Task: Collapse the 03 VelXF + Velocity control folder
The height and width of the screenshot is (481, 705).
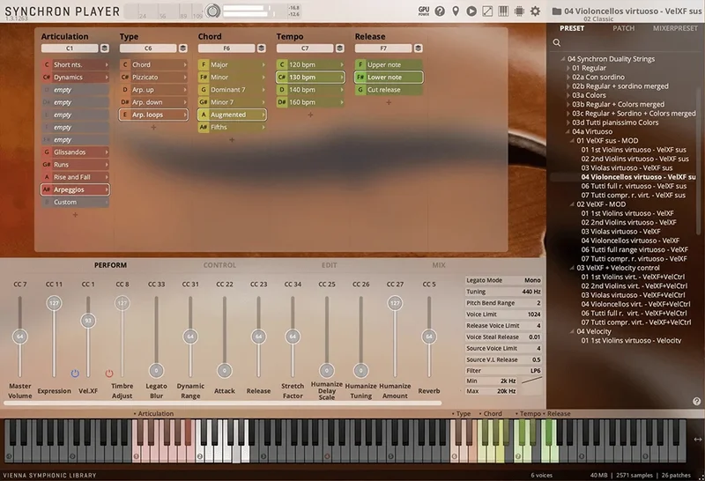Action: click(x=572, y=268)
